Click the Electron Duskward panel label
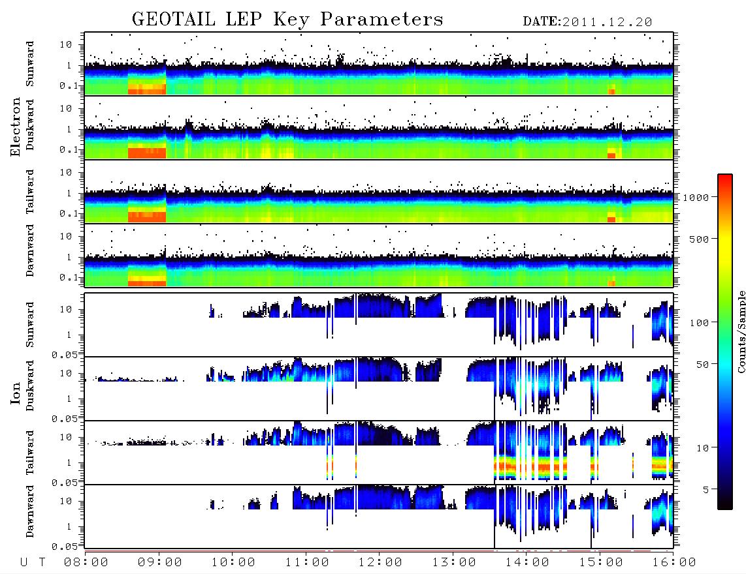This screenshot has width=746, height=574. (30, 125)
